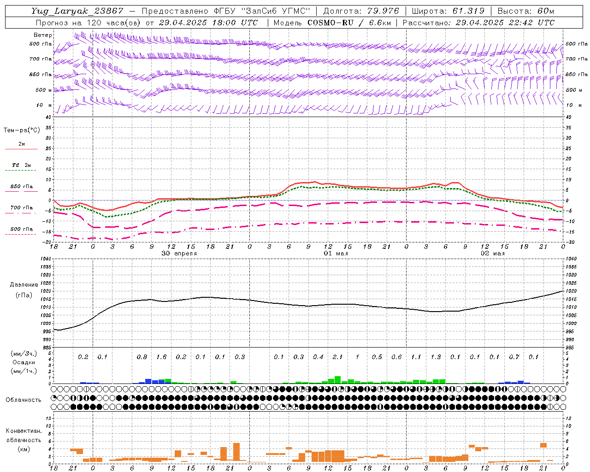Click the 'Td 2м' dew point legend
Viewport: 590px width, 472px height.
pyautogui.click(x=22, y=165)
